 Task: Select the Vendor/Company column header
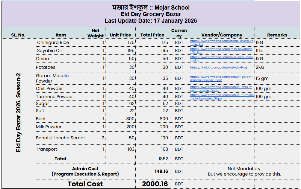(x=222, y=35)
